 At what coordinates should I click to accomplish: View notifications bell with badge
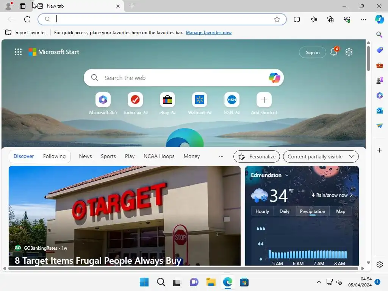coord(334,52)
